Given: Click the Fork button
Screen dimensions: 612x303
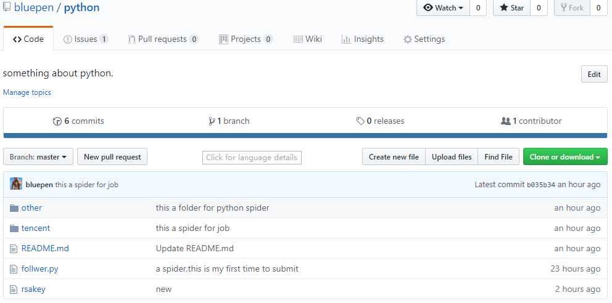Looking at the screenshot, I should coord(572,7).
